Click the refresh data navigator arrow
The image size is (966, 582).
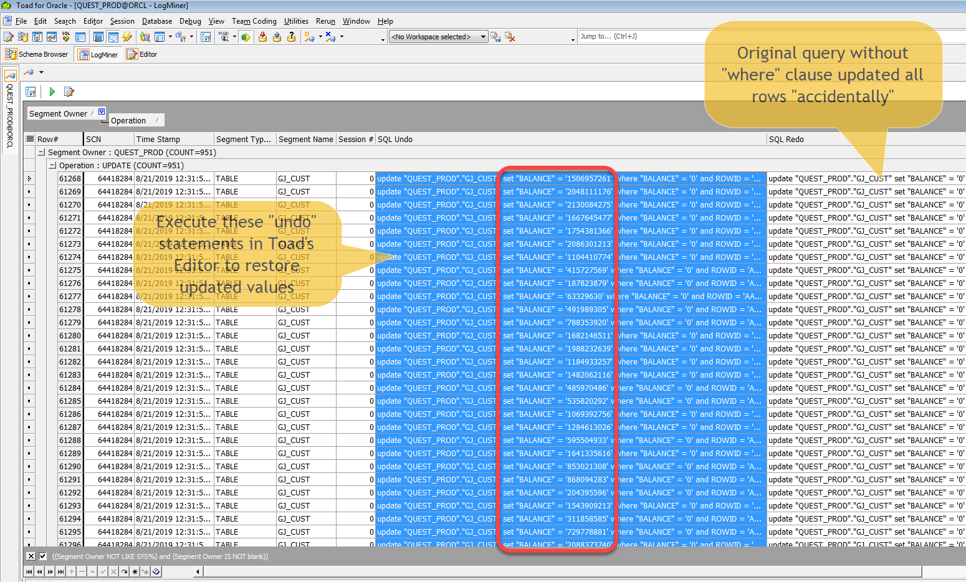point(124,571)
